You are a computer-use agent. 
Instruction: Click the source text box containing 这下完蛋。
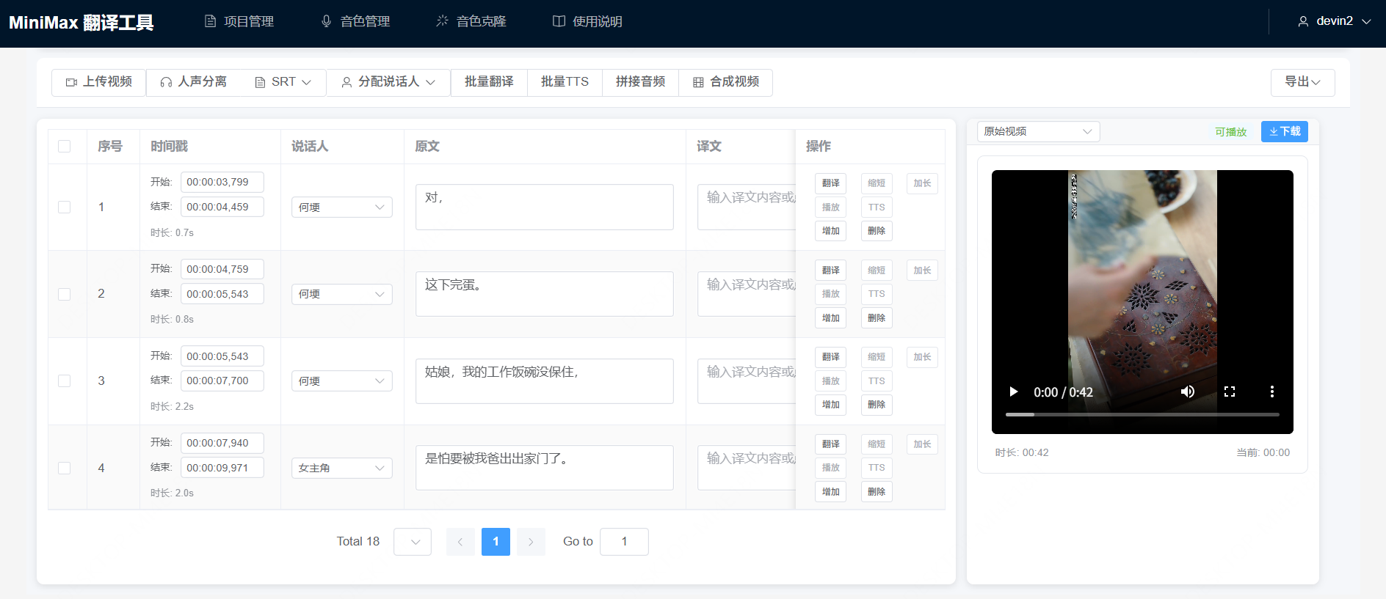[544, 294]
